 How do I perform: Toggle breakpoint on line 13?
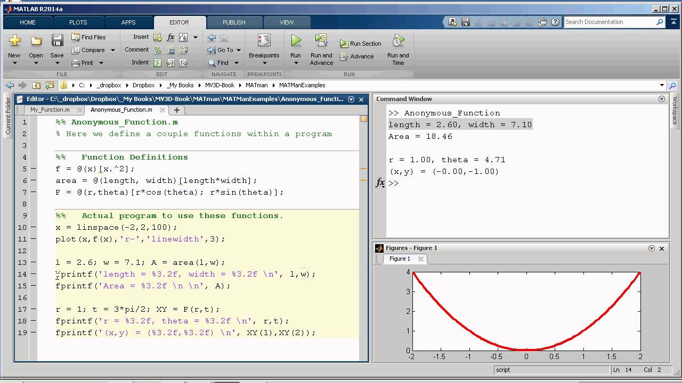[x=33, y=262]
